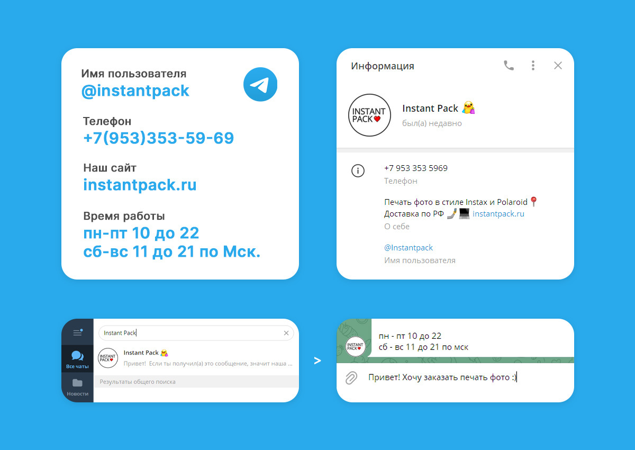Image resolution: width=635 pixels, height=450 pixels.
Task: Click the instantpack.ru site text on card
Action: point(140,185)
